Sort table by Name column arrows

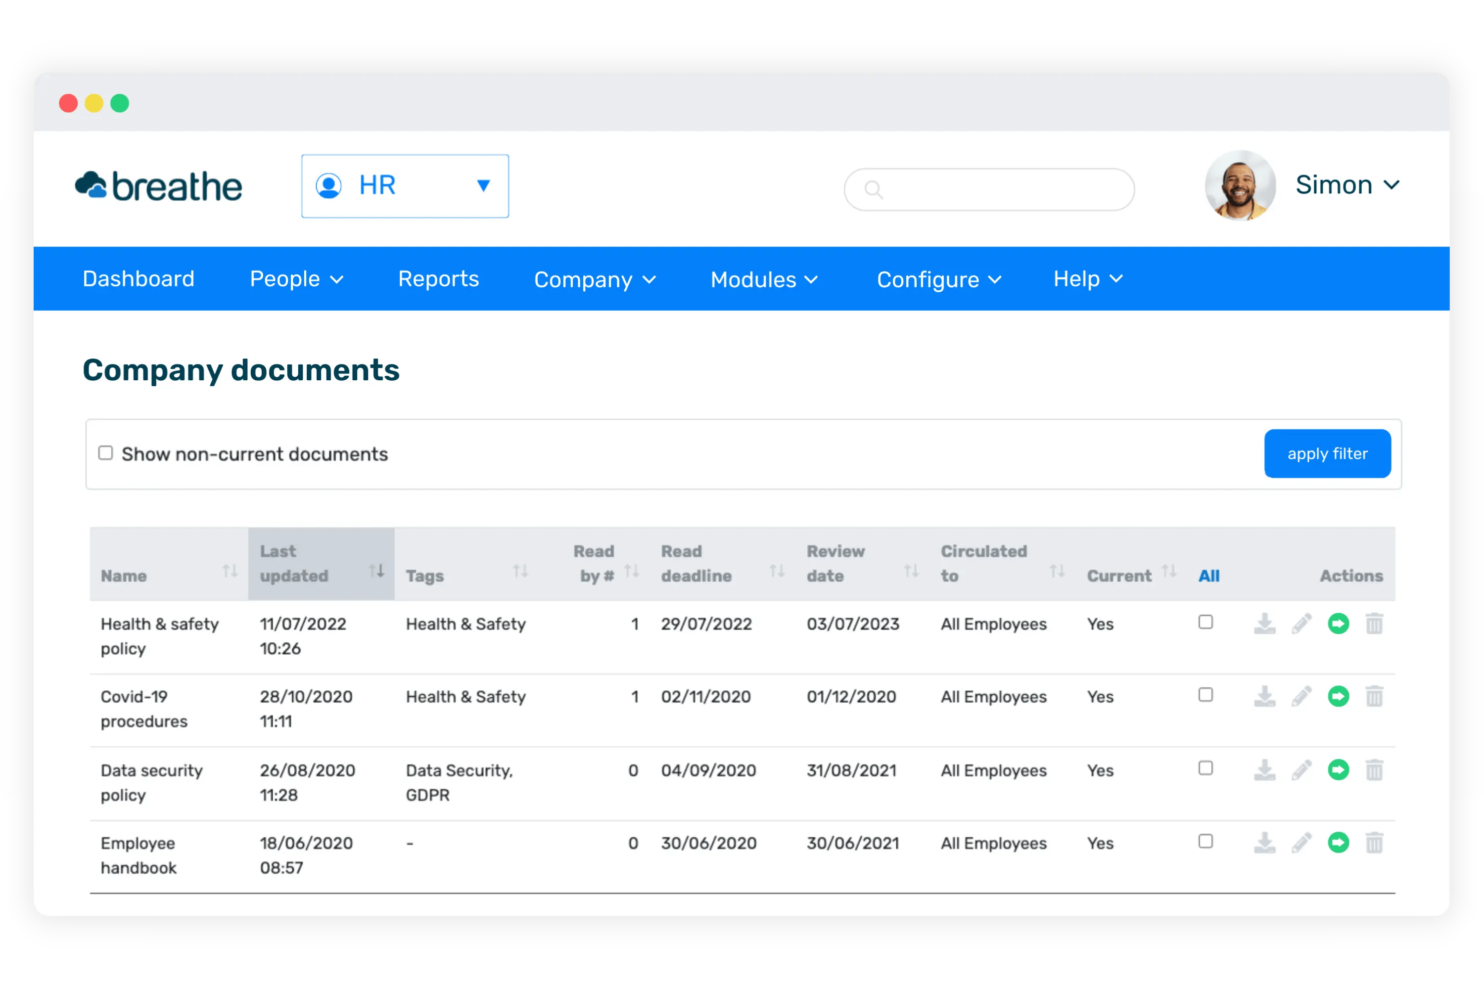[x=230, y=572]
